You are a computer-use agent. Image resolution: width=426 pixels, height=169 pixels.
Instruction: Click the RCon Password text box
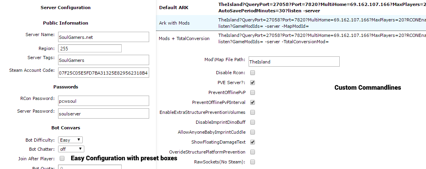click(103, 101)
